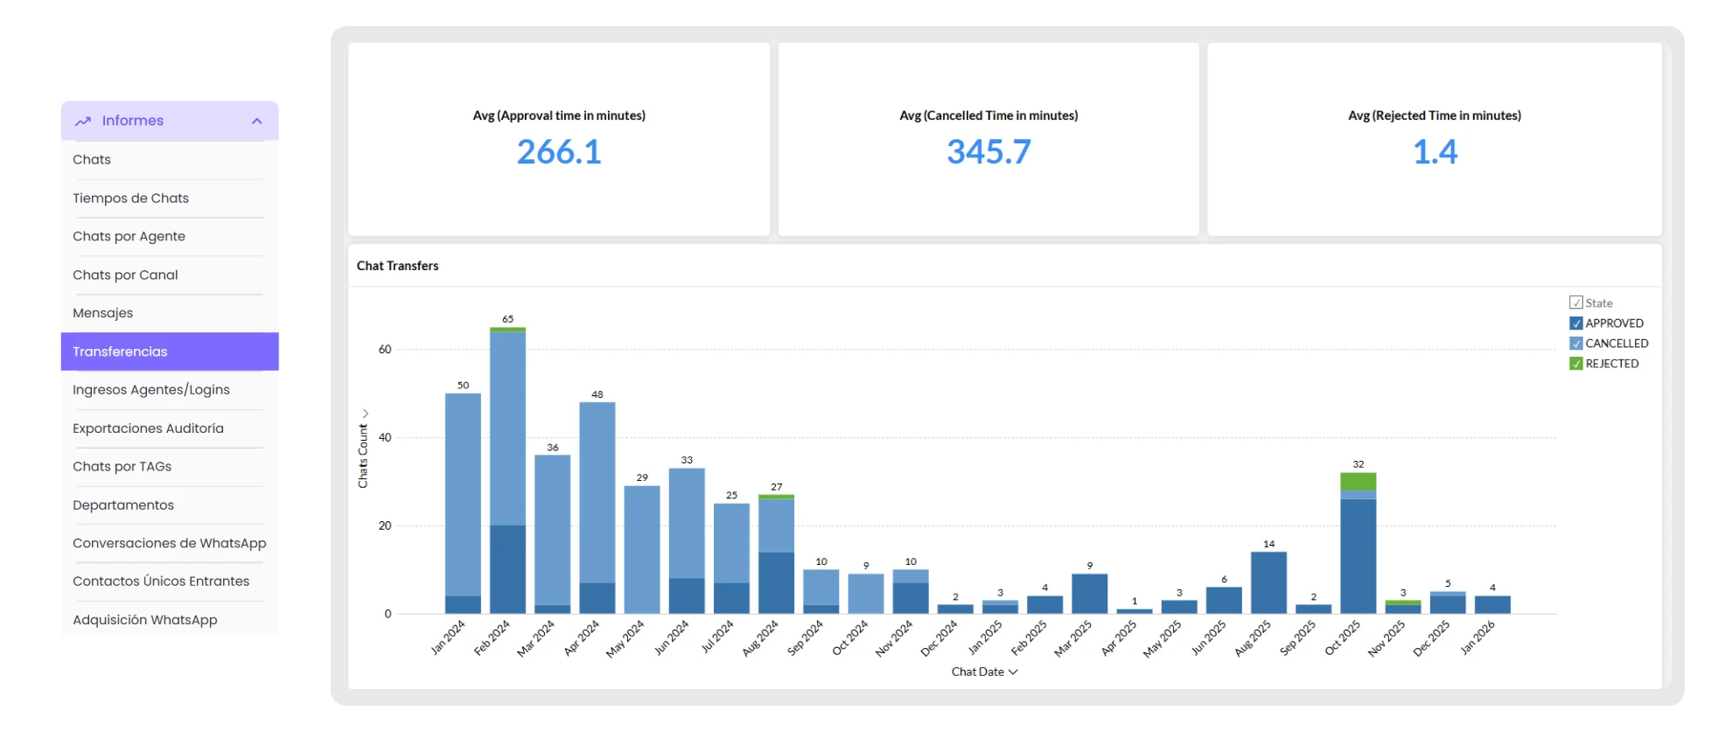Toggle the State legend header checkbox
This screenshot has height=731, width=1732.
click(x=1576, y=303)
